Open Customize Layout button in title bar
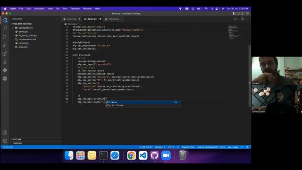The height and width of the screenshot is (170, 302). click(x=247, y=14)
